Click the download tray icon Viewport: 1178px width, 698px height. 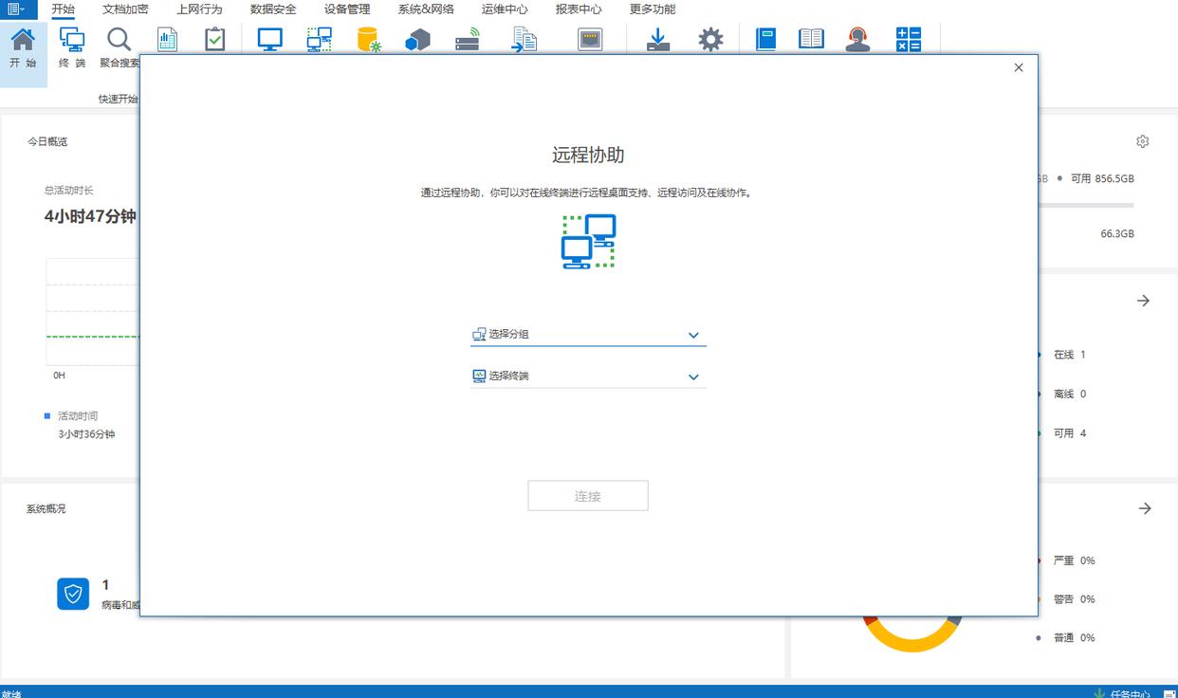point(658,39)
